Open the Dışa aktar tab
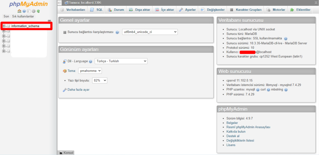Image resolution: width=319 pixels, height=155 pixels. click(140, 10)
